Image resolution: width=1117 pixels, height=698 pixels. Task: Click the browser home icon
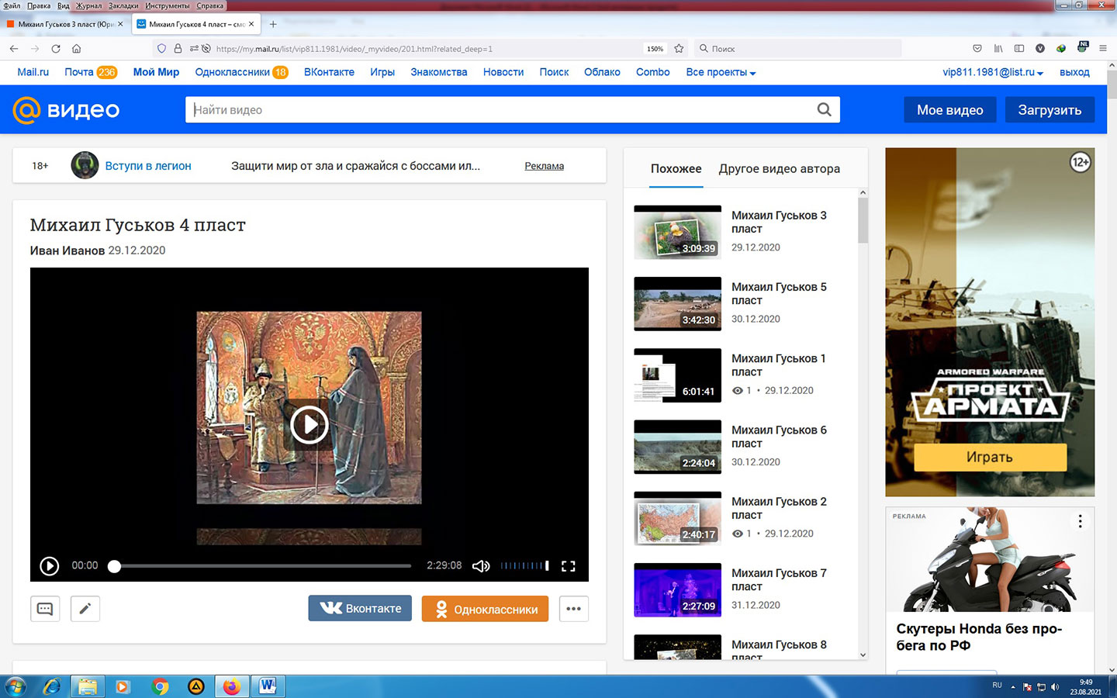pyautogui.click(x=76, y=48)
